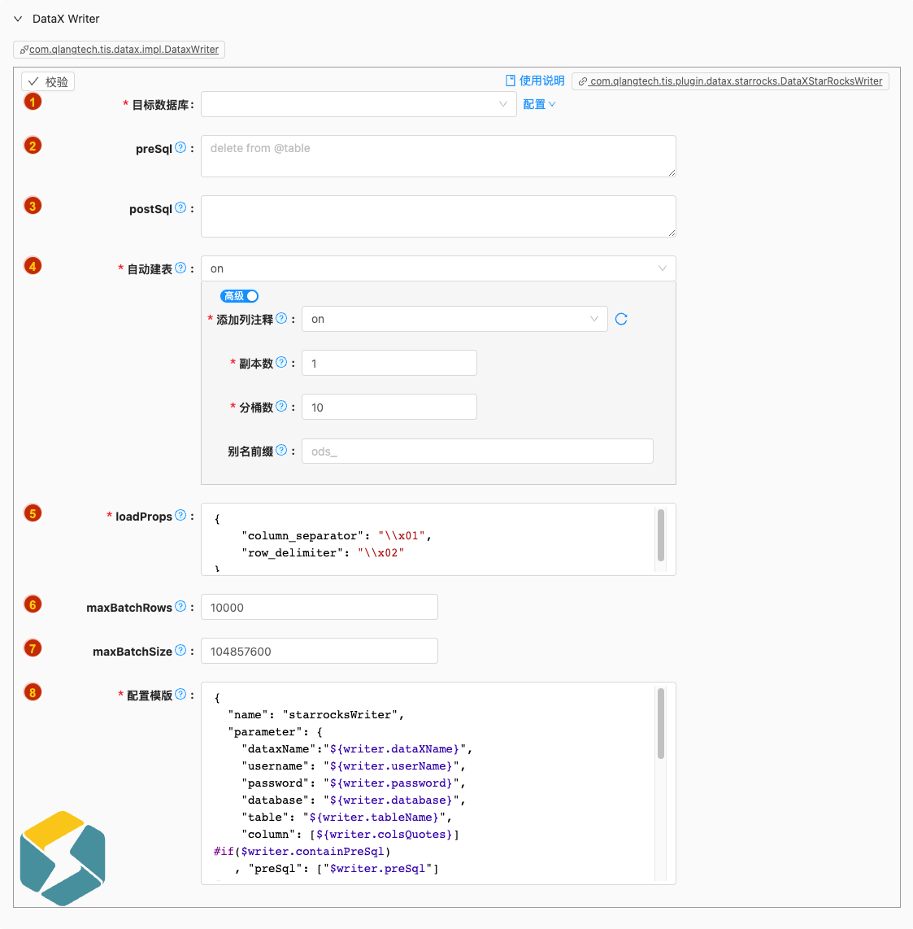Click the help icon beside postSql
913x929 pixels.
(180, 208)
